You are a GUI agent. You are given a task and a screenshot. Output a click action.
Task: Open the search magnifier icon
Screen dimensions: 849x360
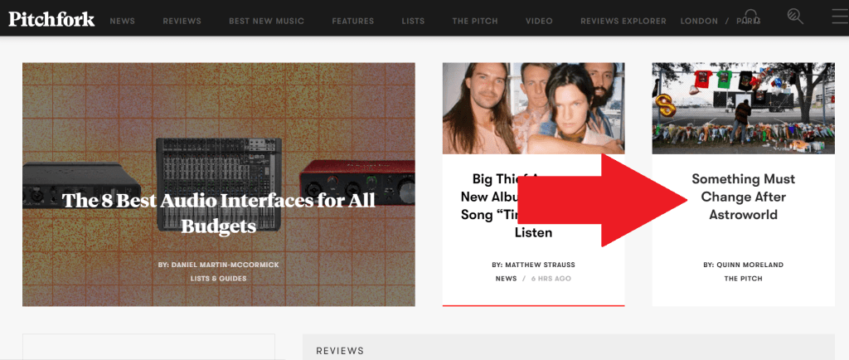[795, 17]
